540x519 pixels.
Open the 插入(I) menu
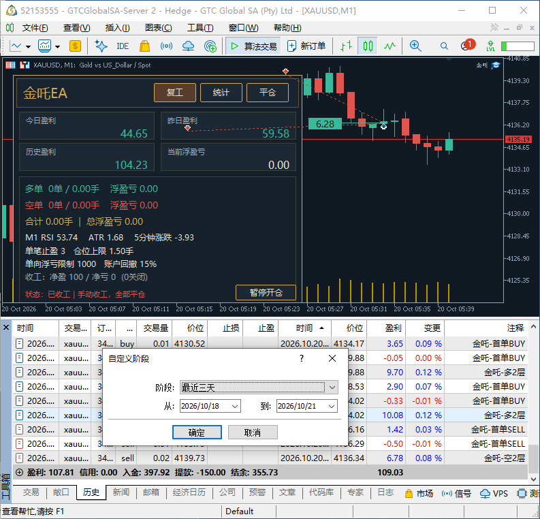pos(117,27)
